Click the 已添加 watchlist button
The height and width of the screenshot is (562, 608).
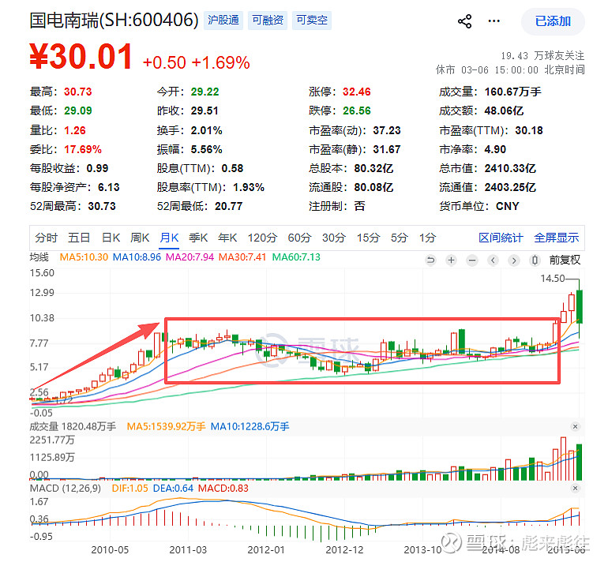pyautogui.click(x=553, y=21)
